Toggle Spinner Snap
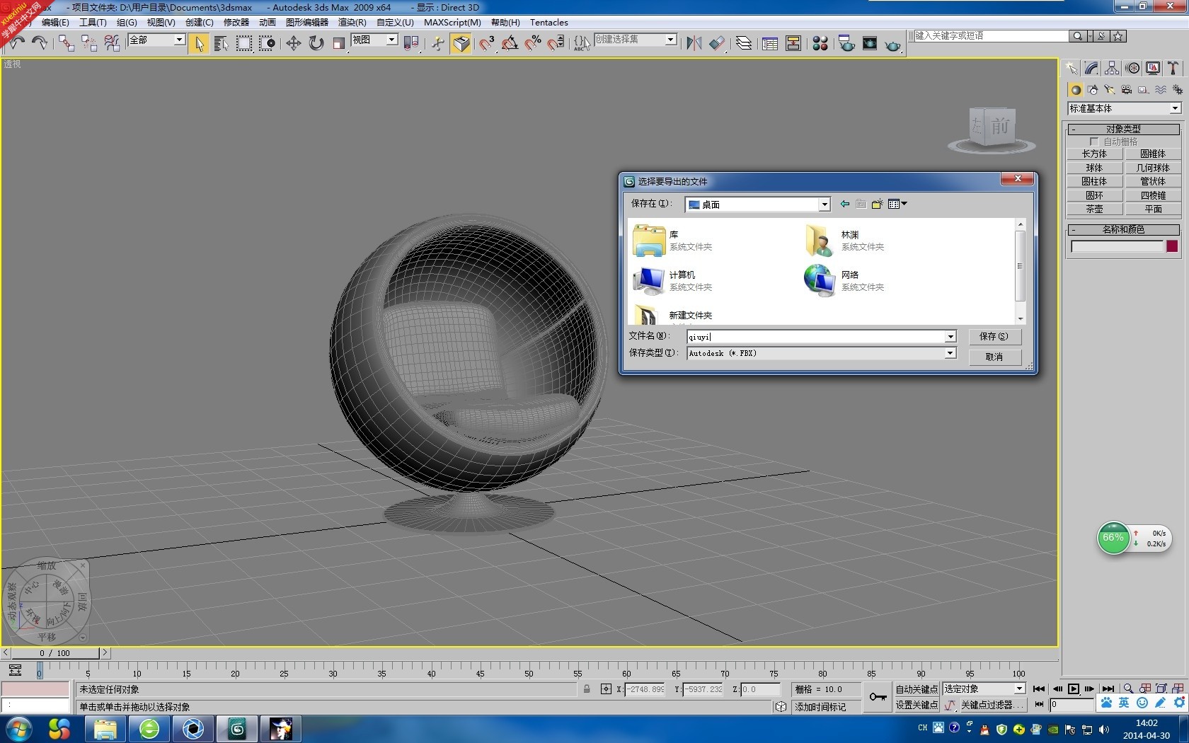 pos(556,44)
